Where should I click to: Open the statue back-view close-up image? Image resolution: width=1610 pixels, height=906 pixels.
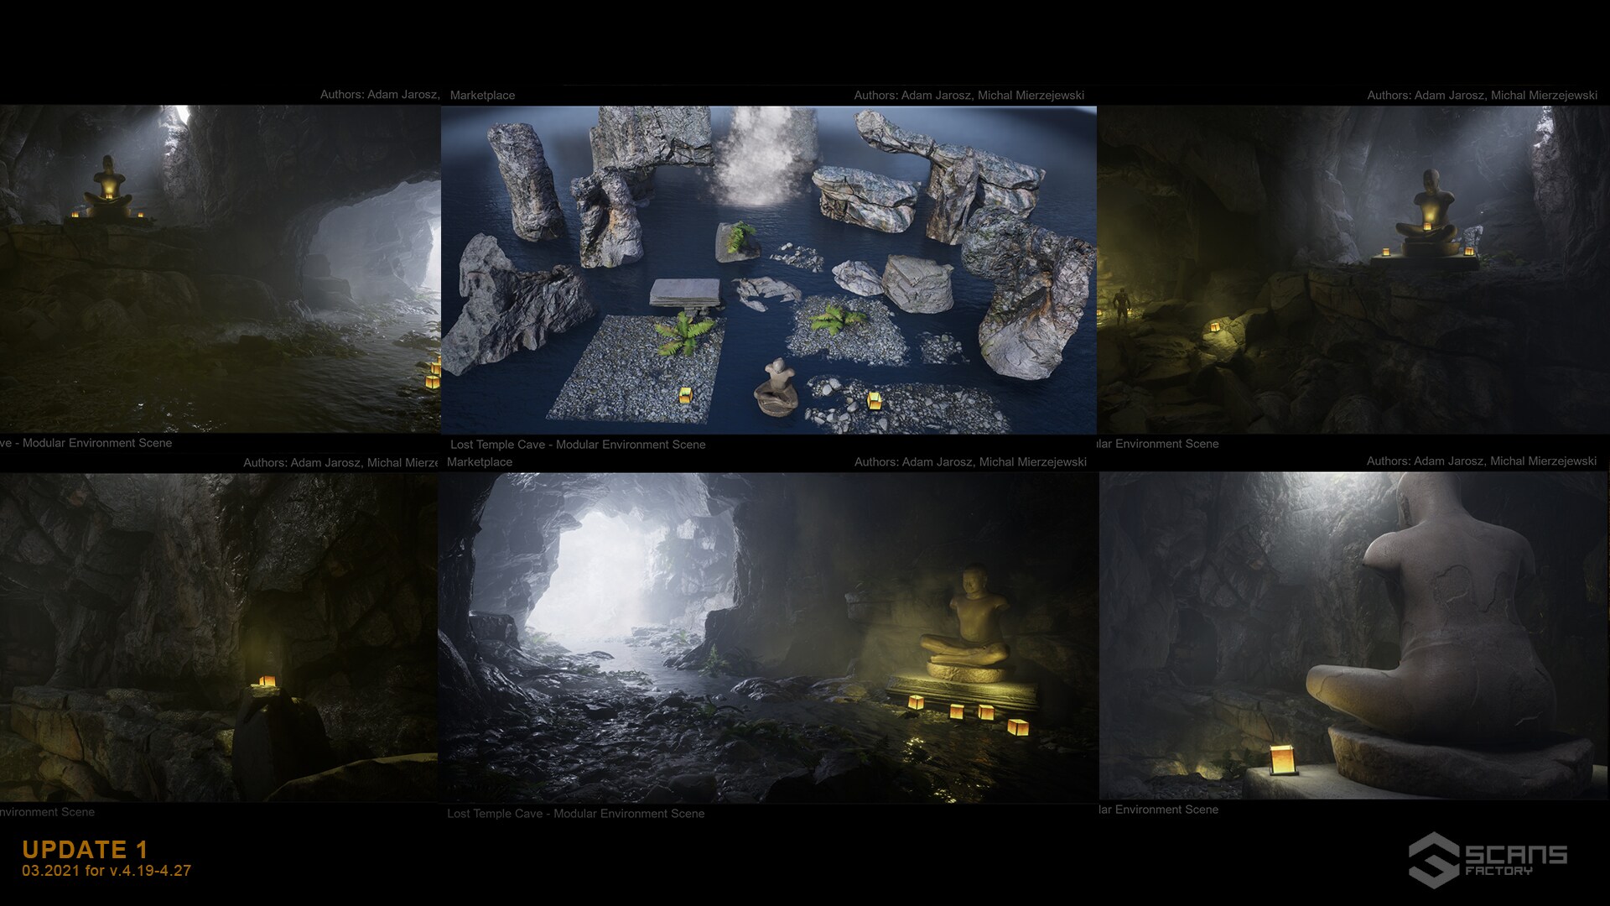coord(1353,635)
